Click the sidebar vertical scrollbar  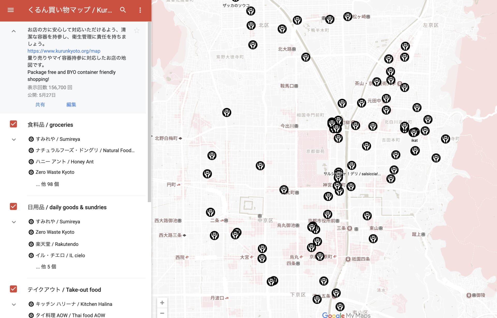click(149, 112)
